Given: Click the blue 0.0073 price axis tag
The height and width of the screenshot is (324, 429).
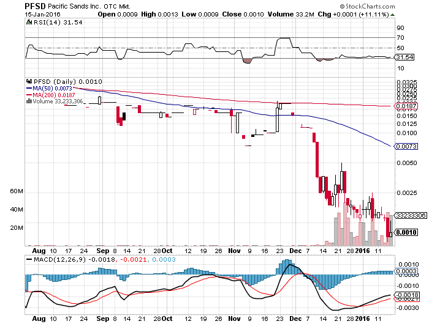Looking at the screenshot, I should coord(406,147).
